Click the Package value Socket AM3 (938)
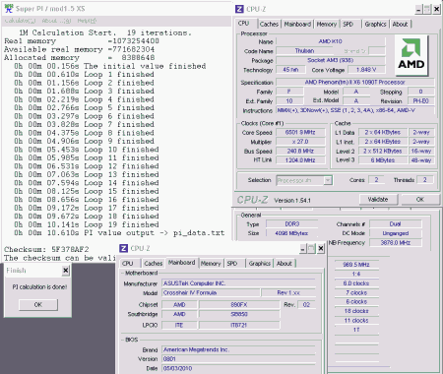Image resolution: width=443 pixels, height=374 pixels. (330, 60)
